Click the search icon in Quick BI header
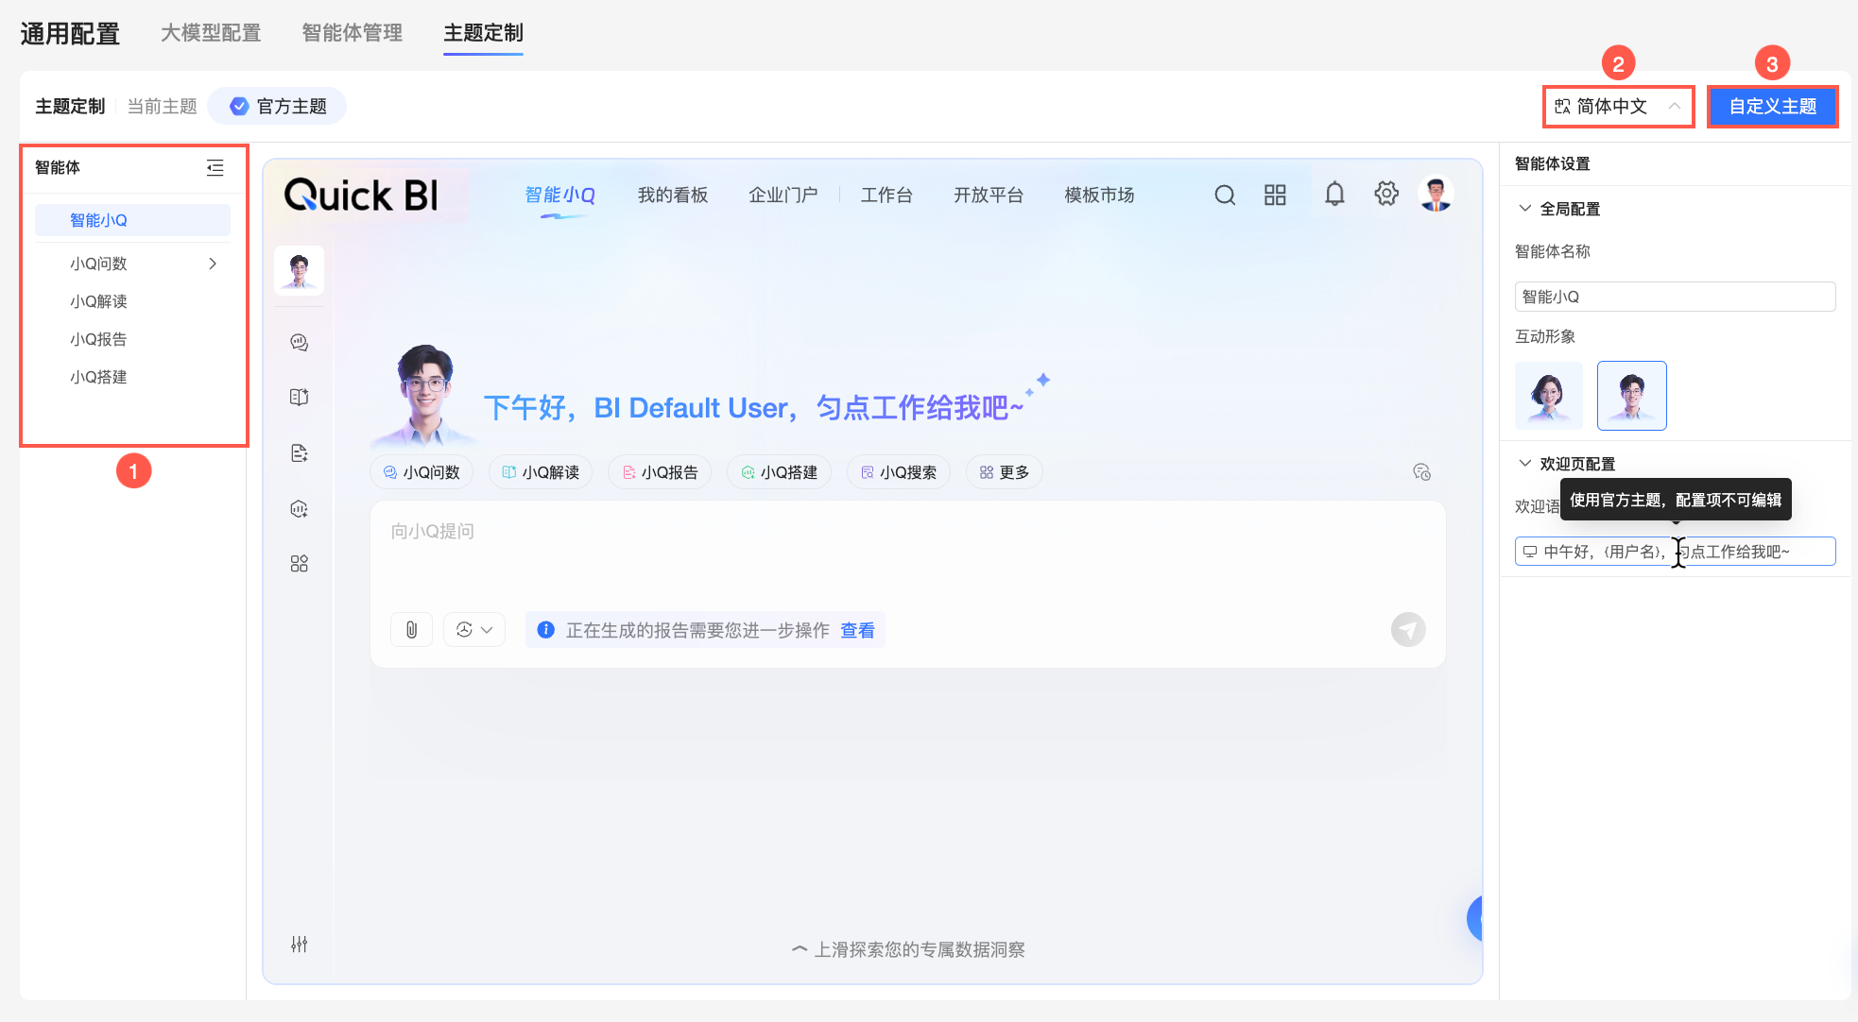 pyautogui.click(x=1225, y=195)
